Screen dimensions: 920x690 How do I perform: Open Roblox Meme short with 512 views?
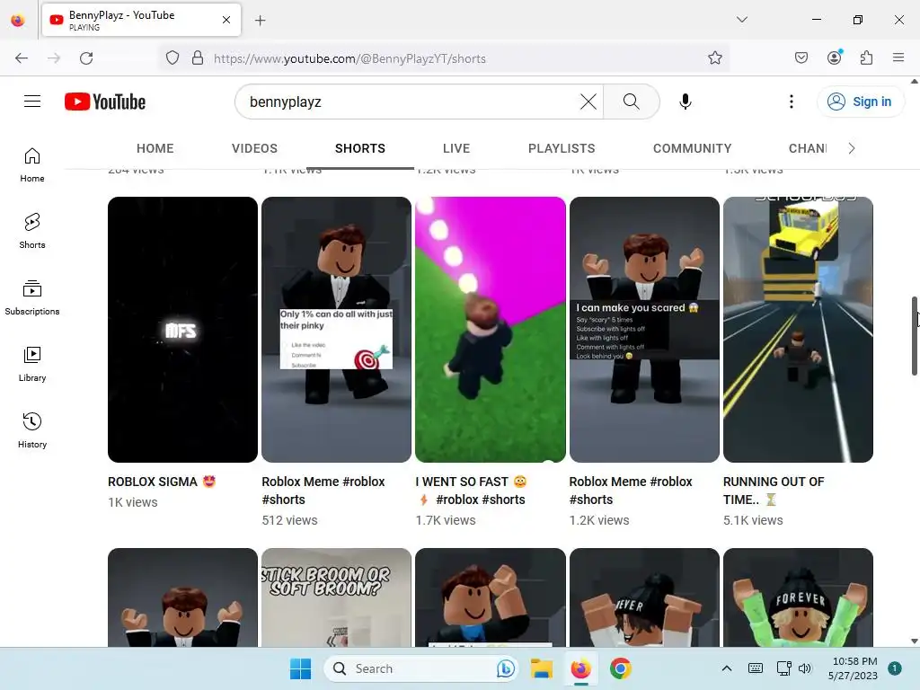click(x=323, y=491)
